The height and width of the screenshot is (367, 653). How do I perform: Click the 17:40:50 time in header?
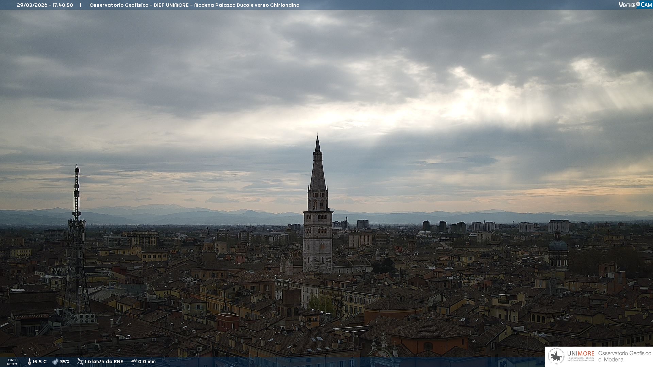63,5
